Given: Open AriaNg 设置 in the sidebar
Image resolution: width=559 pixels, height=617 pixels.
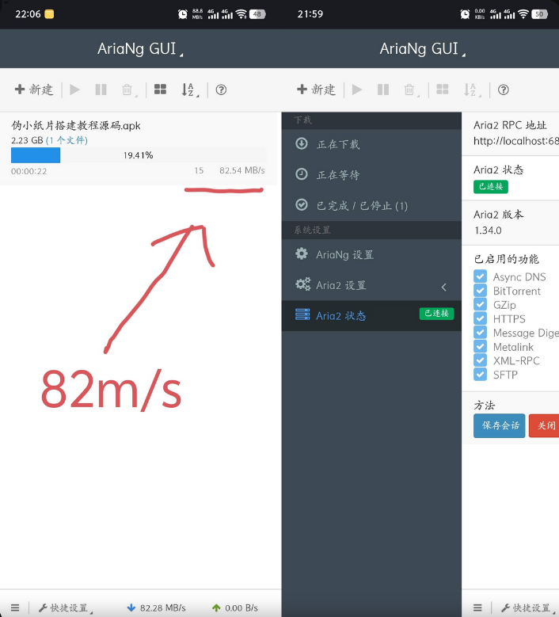Looking at the screenshot, I should [x=371, y=254].
